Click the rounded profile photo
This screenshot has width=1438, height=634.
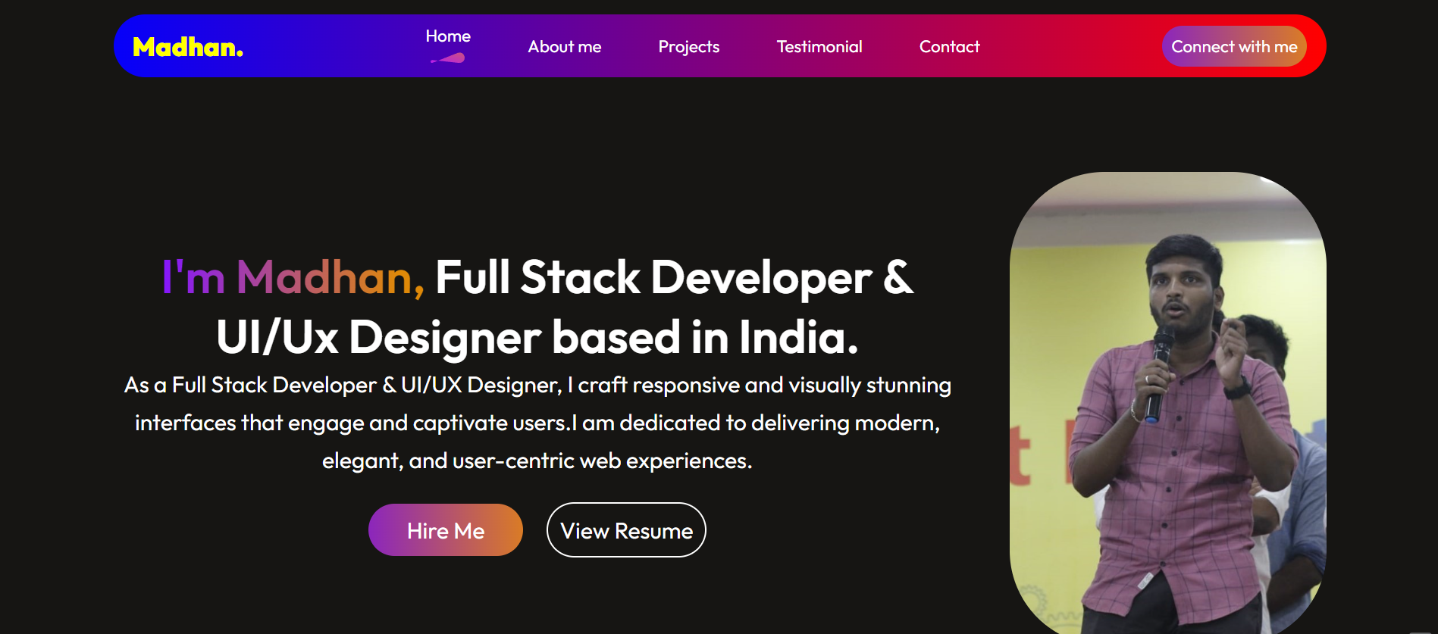pyautogui.click(x=1167, y=401)
